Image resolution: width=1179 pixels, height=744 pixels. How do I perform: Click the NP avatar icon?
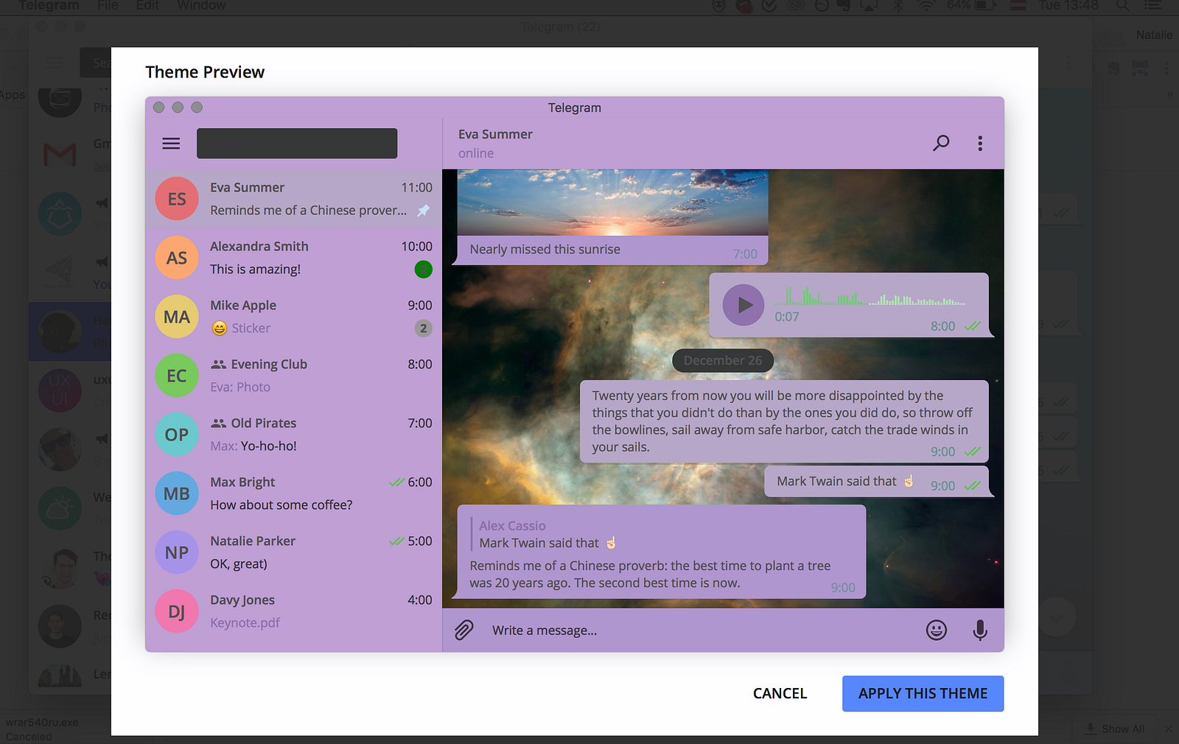(x=177, y=552)
